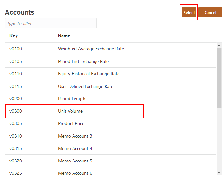The height and width of the screenshot is (177, 224).
Task: Click the scroll down arrow
Action: click(x=219, y=172)
